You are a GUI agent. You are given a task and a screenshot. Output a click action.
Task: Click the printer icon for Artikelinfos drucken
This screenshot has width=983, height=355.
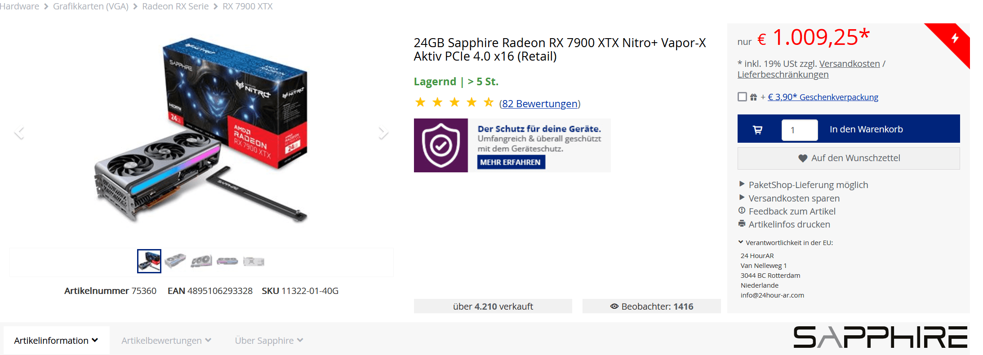coord(742,224)
